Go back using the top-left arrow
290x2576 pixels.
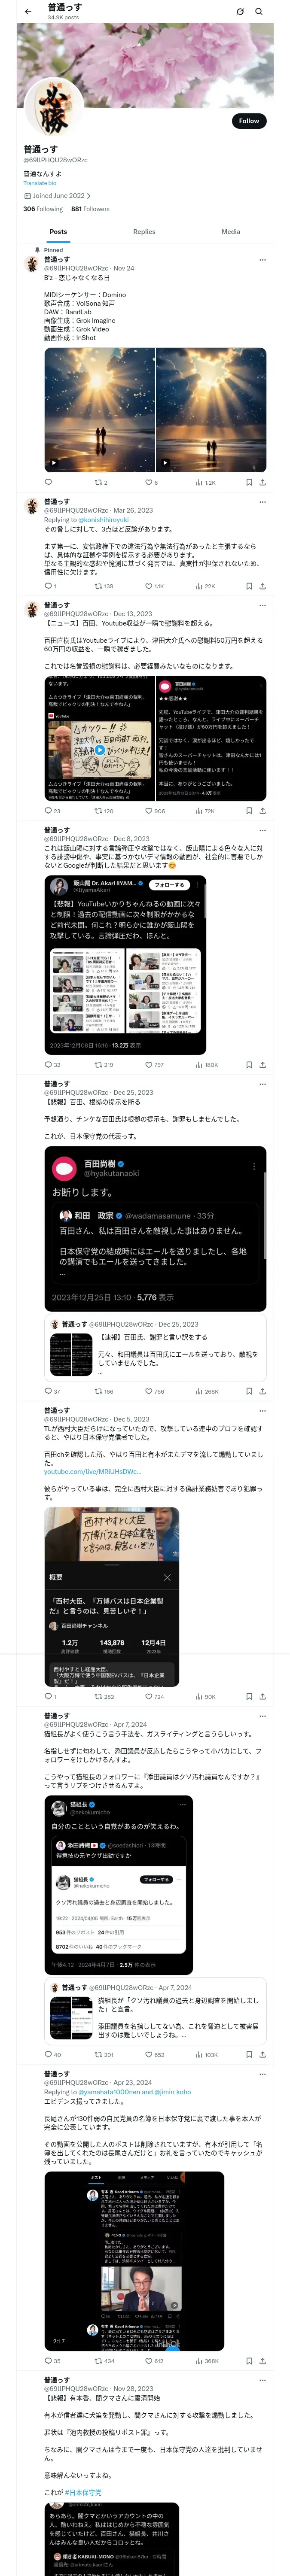(28, 11)
